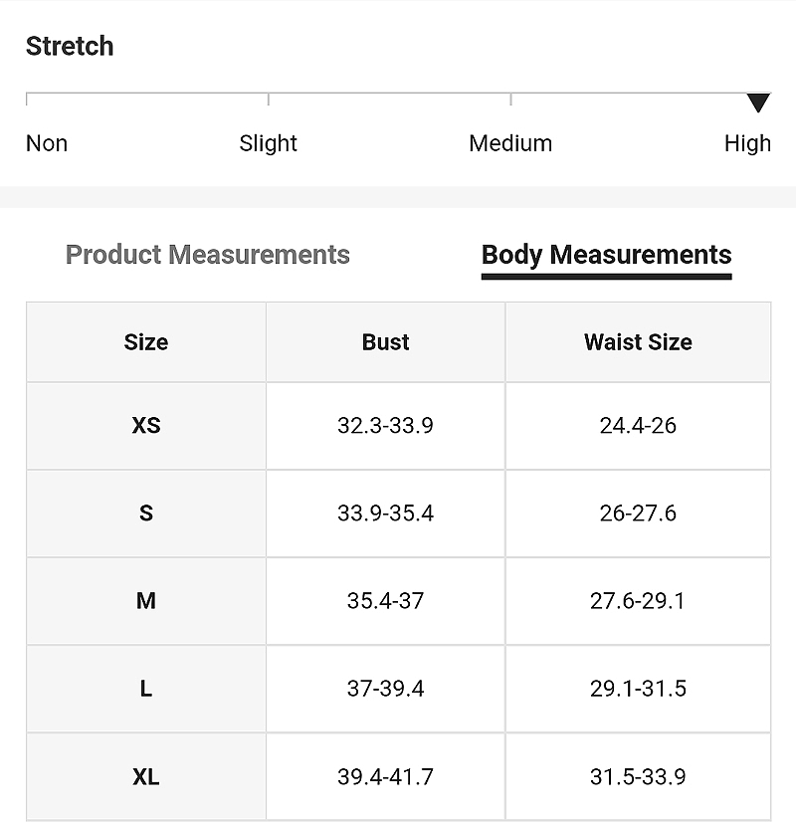Click the L waist value 29.1-31.5

(x=638, y=689)
